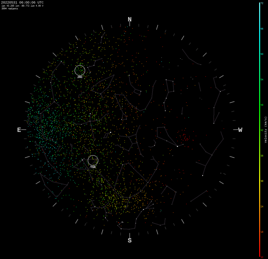The image size is (268, 259).
Task: Click the TSR label text
Action: (93, 167)
